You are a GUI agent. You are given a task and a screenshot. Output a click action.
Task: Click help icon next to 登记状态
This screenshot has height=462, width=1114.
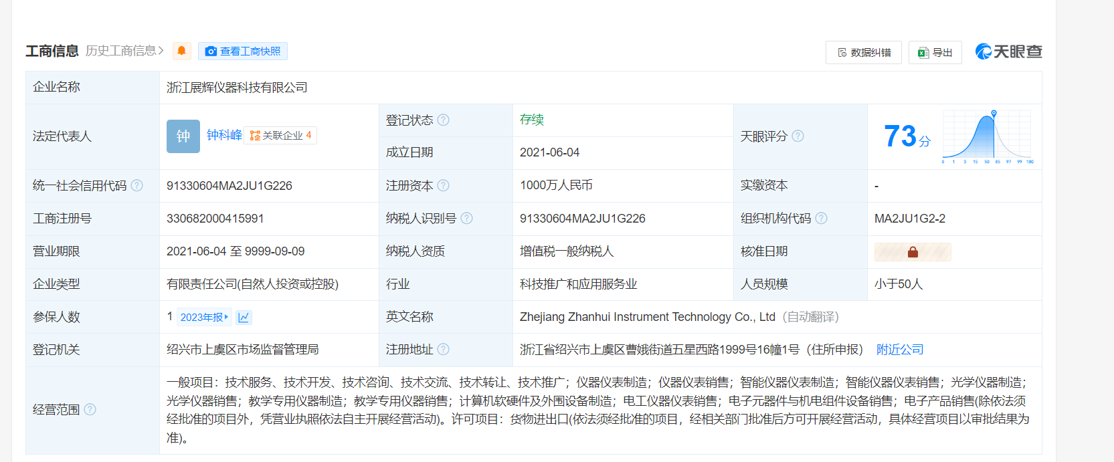point(443,120)
